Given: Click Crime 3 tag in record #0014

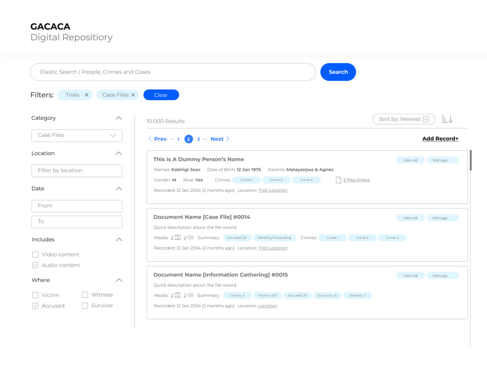Looking at the screenshot, I should [392, 238].
